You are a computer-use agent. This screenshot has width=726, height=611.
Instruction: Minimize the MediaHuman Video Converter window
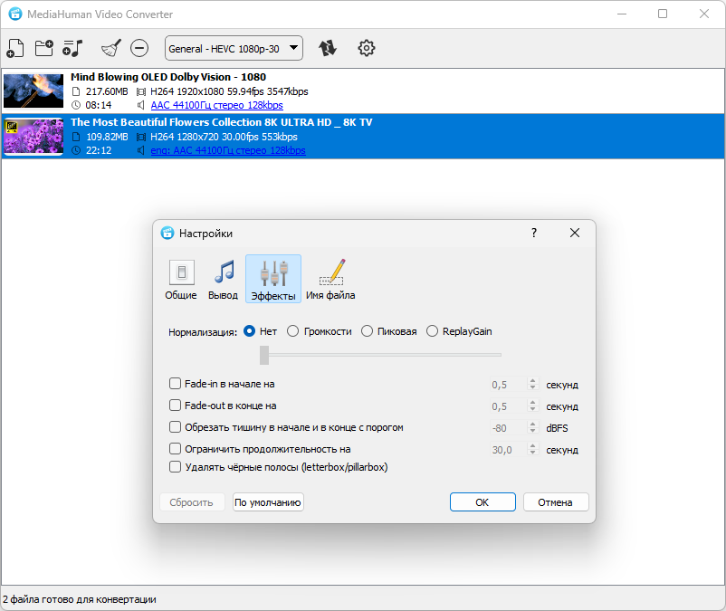(x=622, y=14)
